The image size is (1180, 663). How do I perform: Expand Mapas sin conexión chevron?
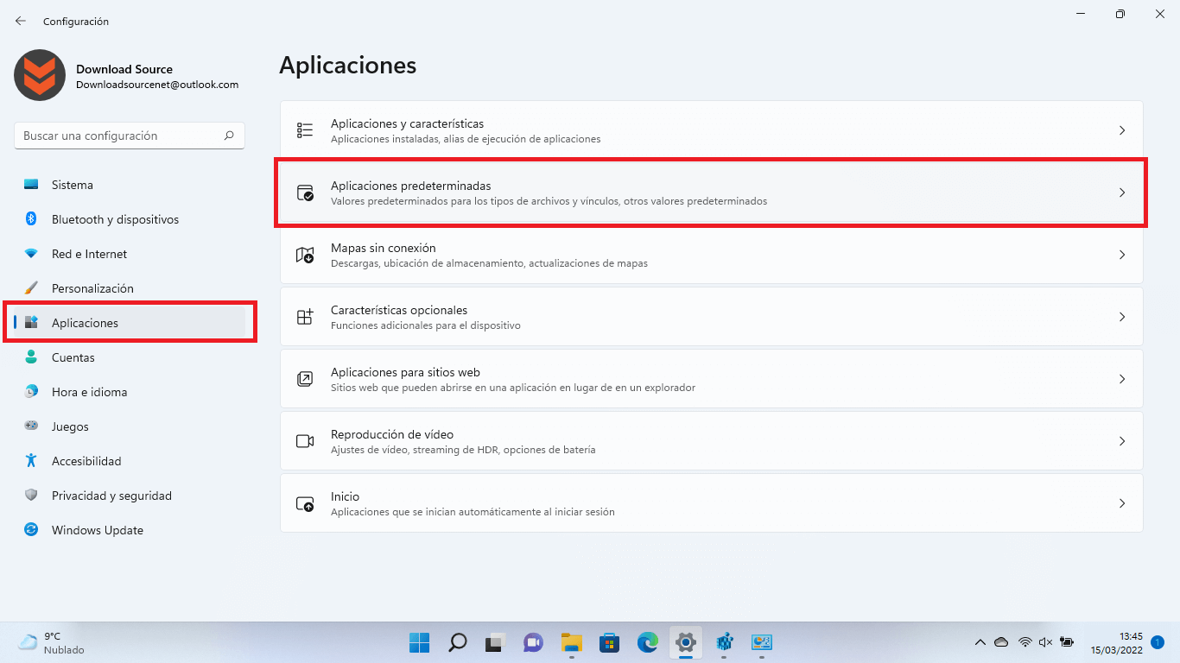pos(1122,255)
